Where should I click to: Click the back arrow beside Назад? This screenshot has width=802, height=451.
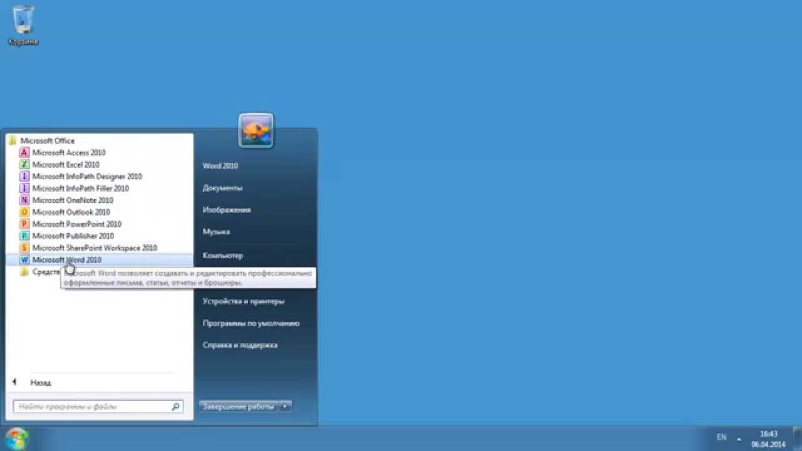tap(14, 381)
